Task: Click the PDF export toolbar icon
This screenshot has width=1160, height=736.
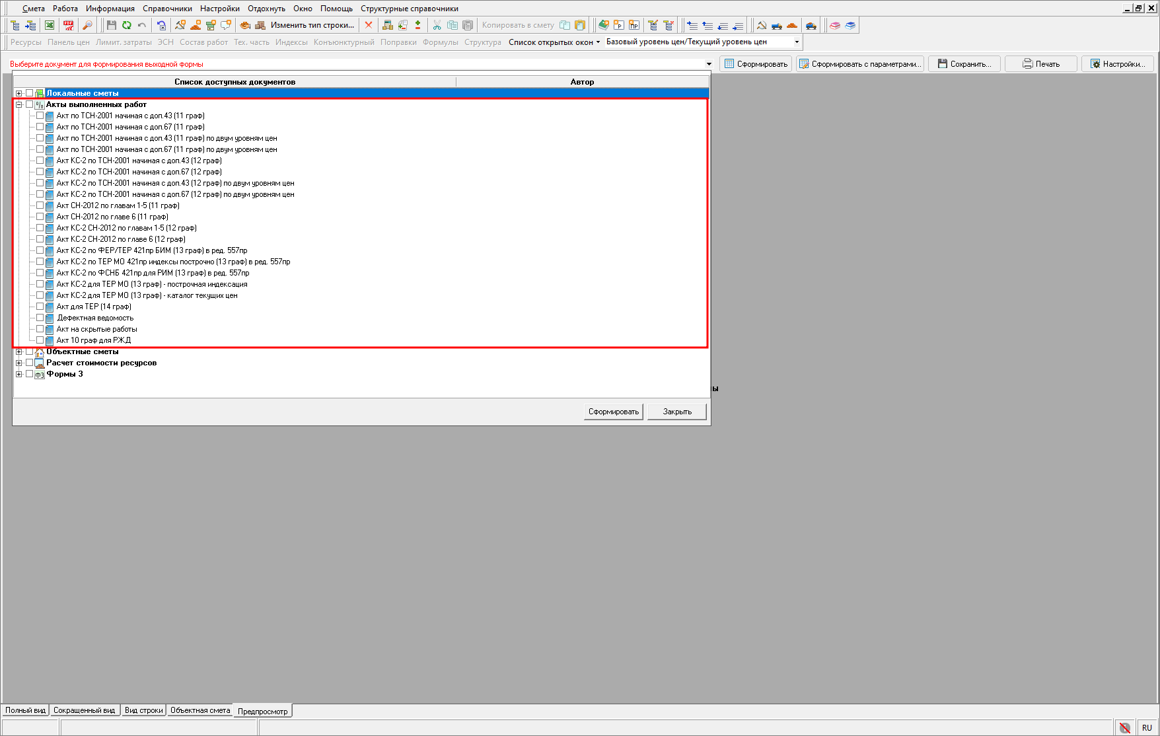Action: 68,25
